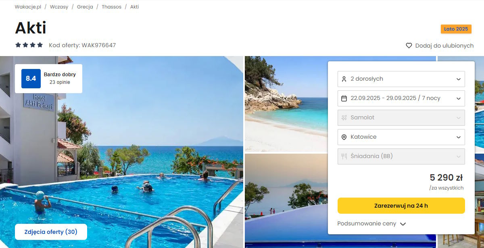Open the date range 22.09.2025 dropdown
The width and height of the screenshot is (484, 248).
click(401, 98)
